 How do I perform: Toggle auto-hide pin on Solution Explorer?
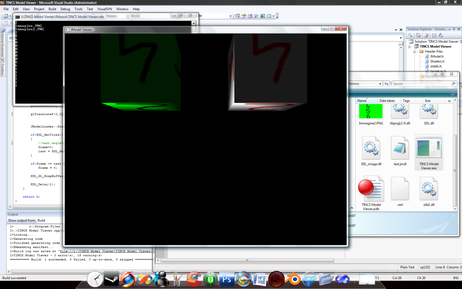coord(454,29)
